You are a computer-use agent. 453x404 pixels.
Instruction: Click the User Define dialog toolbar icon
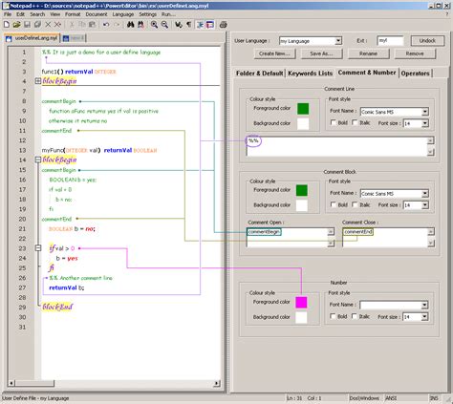[210, 25]
